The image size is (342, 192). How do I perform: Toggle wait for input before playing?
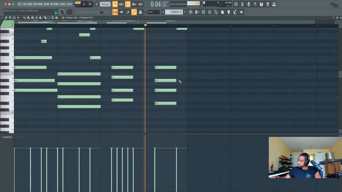[121, 4]
